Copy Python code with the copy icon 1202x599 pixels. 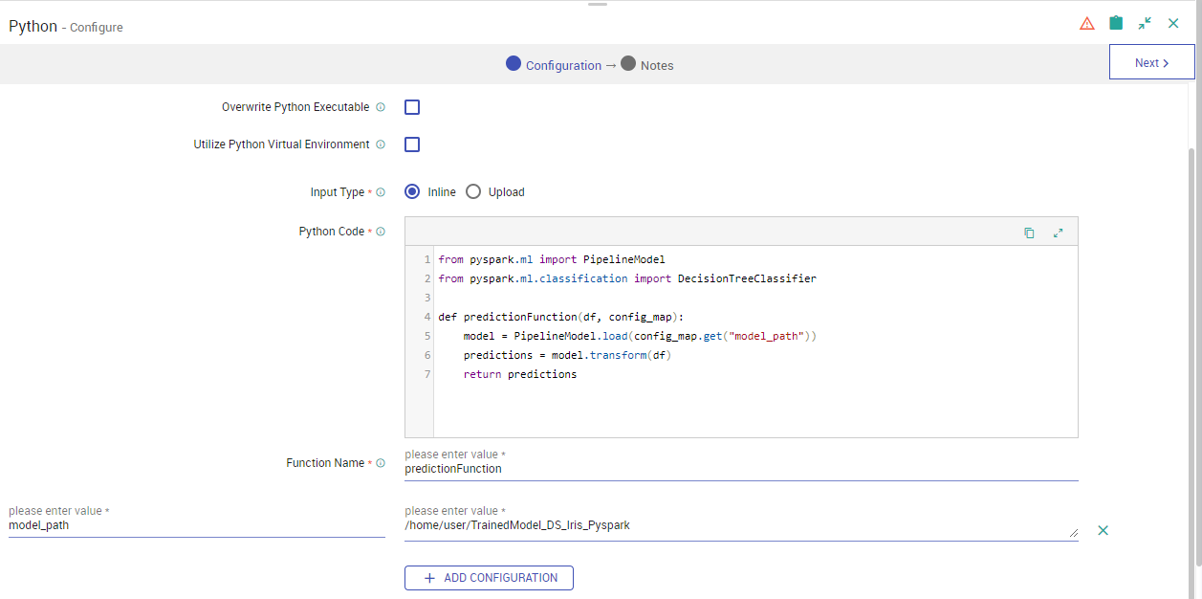pyautogui.click(x=1029, y=233)
